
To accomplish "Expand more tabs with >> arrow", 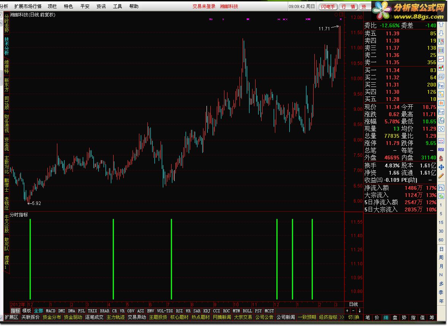I will point(342,317).
